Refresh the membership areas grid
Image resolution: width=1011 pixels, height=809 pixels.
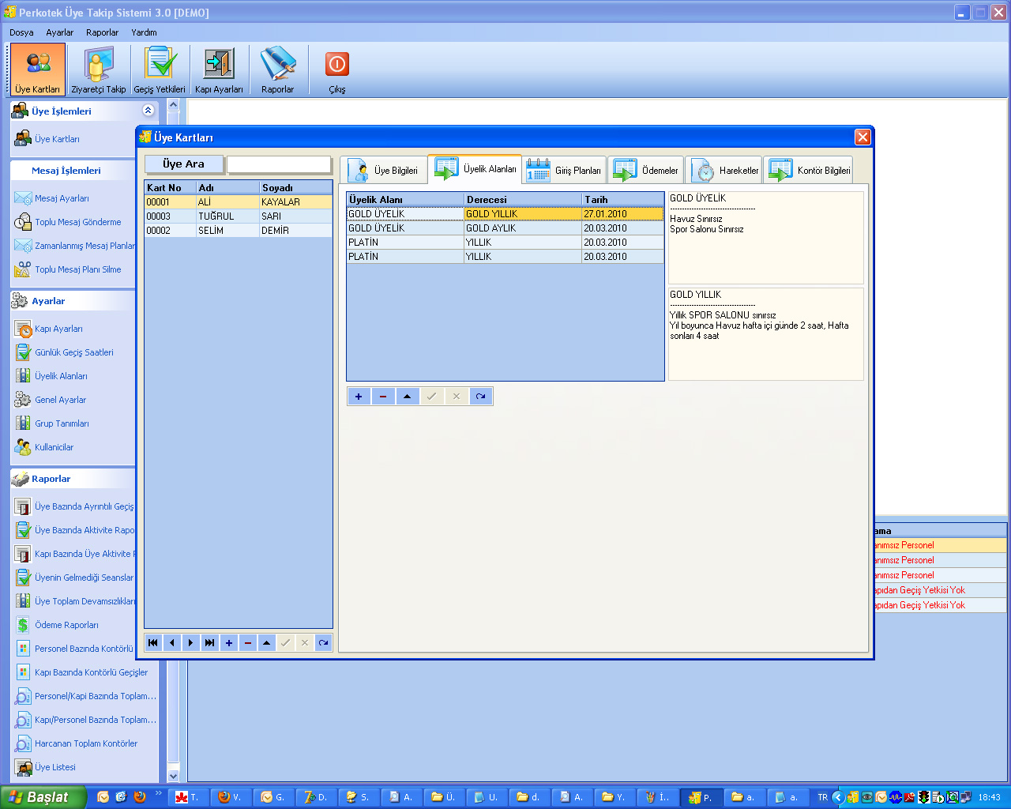pyautogui.click(x=480, y=397)
